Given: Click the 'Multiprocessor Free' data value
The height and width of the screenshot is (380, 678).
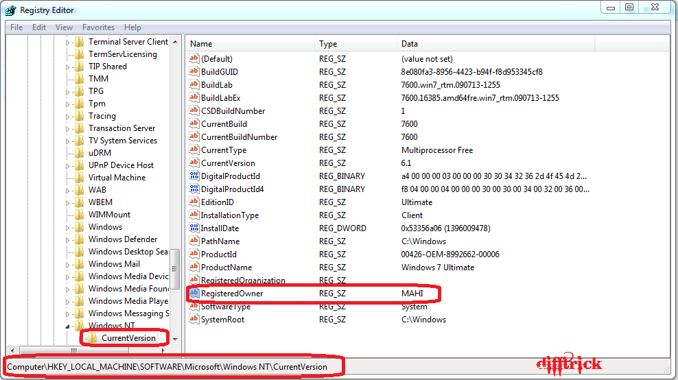Looking at the screenshot, I should click(437, 150).
